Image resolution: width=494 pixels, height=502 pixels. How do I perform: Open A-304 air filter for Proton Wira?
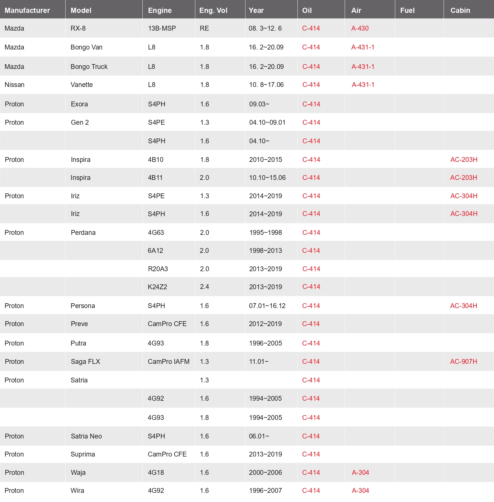[360, 491]
